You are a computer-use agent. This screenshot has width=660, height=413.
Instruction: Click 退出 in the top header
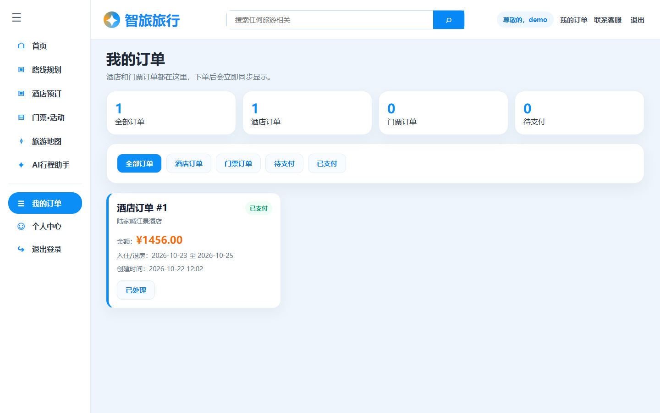coord(637,20)
